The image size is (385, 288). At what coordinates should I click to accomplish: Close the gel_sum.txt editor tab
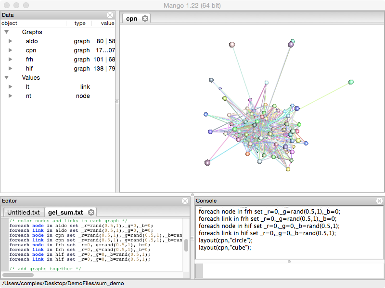point(90,212)
